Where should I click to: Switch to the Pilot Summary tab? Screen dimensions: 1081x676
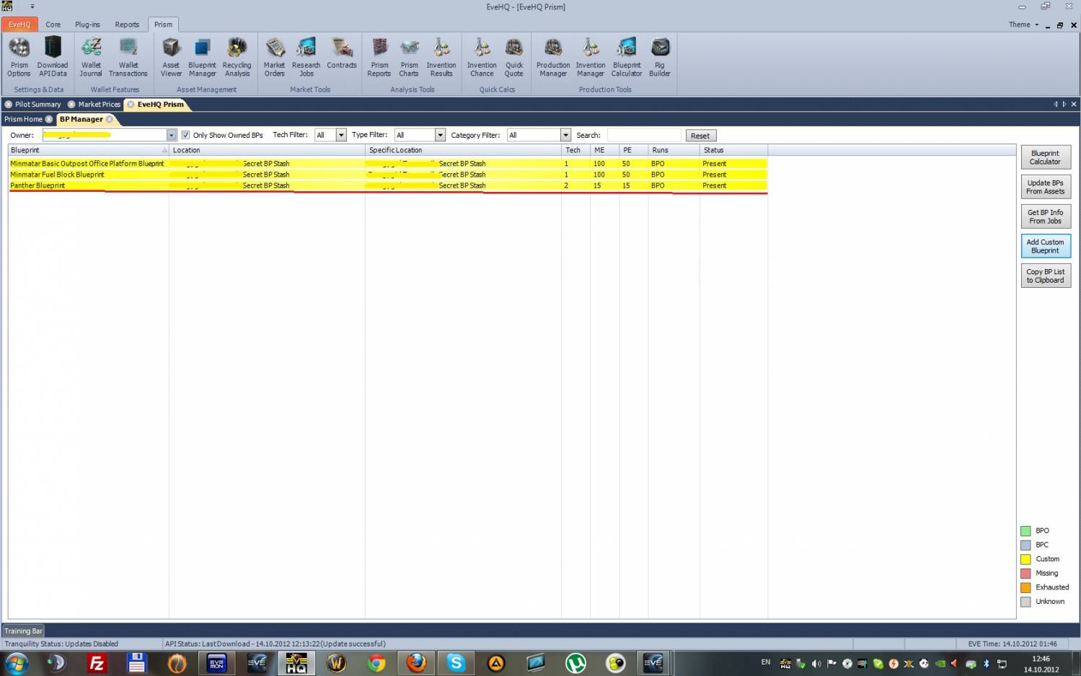pyautogui.click(x=37, y=104)
